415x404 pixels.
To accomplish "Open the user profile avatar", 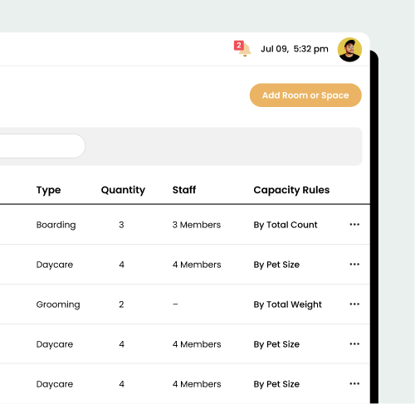I will click(x=349, y=50).
